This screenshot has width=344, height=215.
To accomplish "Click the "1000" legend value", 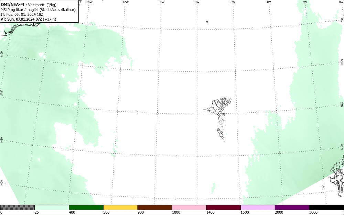I will point(176,212).
